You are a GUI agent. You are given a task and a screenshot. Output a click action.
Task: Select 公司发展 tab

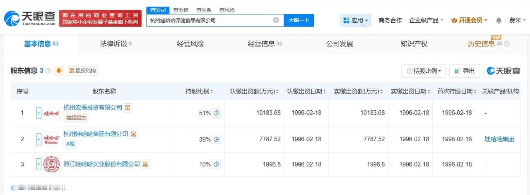[340, 44]
